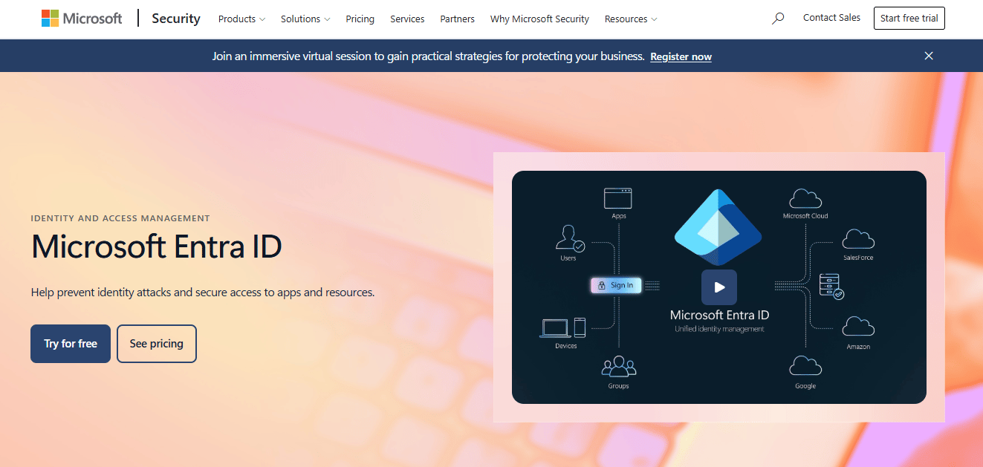Click the Devices icon in diagram
The width and height of the screenshot is (983, 467).
tap(563, 327)
